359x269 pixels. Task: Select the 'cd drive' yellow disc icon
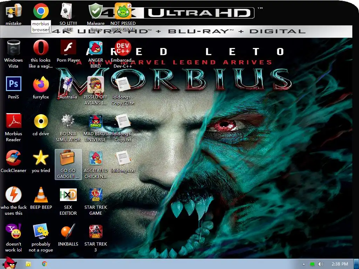tap(41, 121)
